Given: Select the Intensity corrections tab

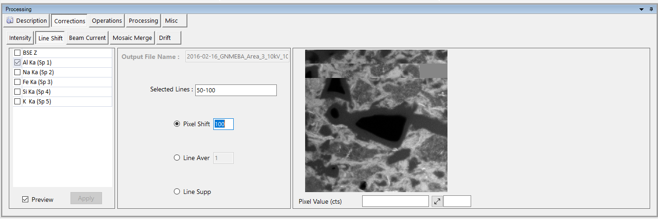Looking at the screenshot, I should click(x=20, y=38).
